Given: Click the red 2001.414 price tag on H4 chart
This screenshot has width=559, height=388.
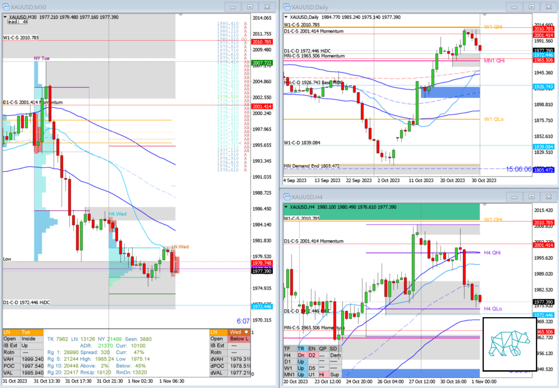Looking at the screenshot, I should point(543,245).
